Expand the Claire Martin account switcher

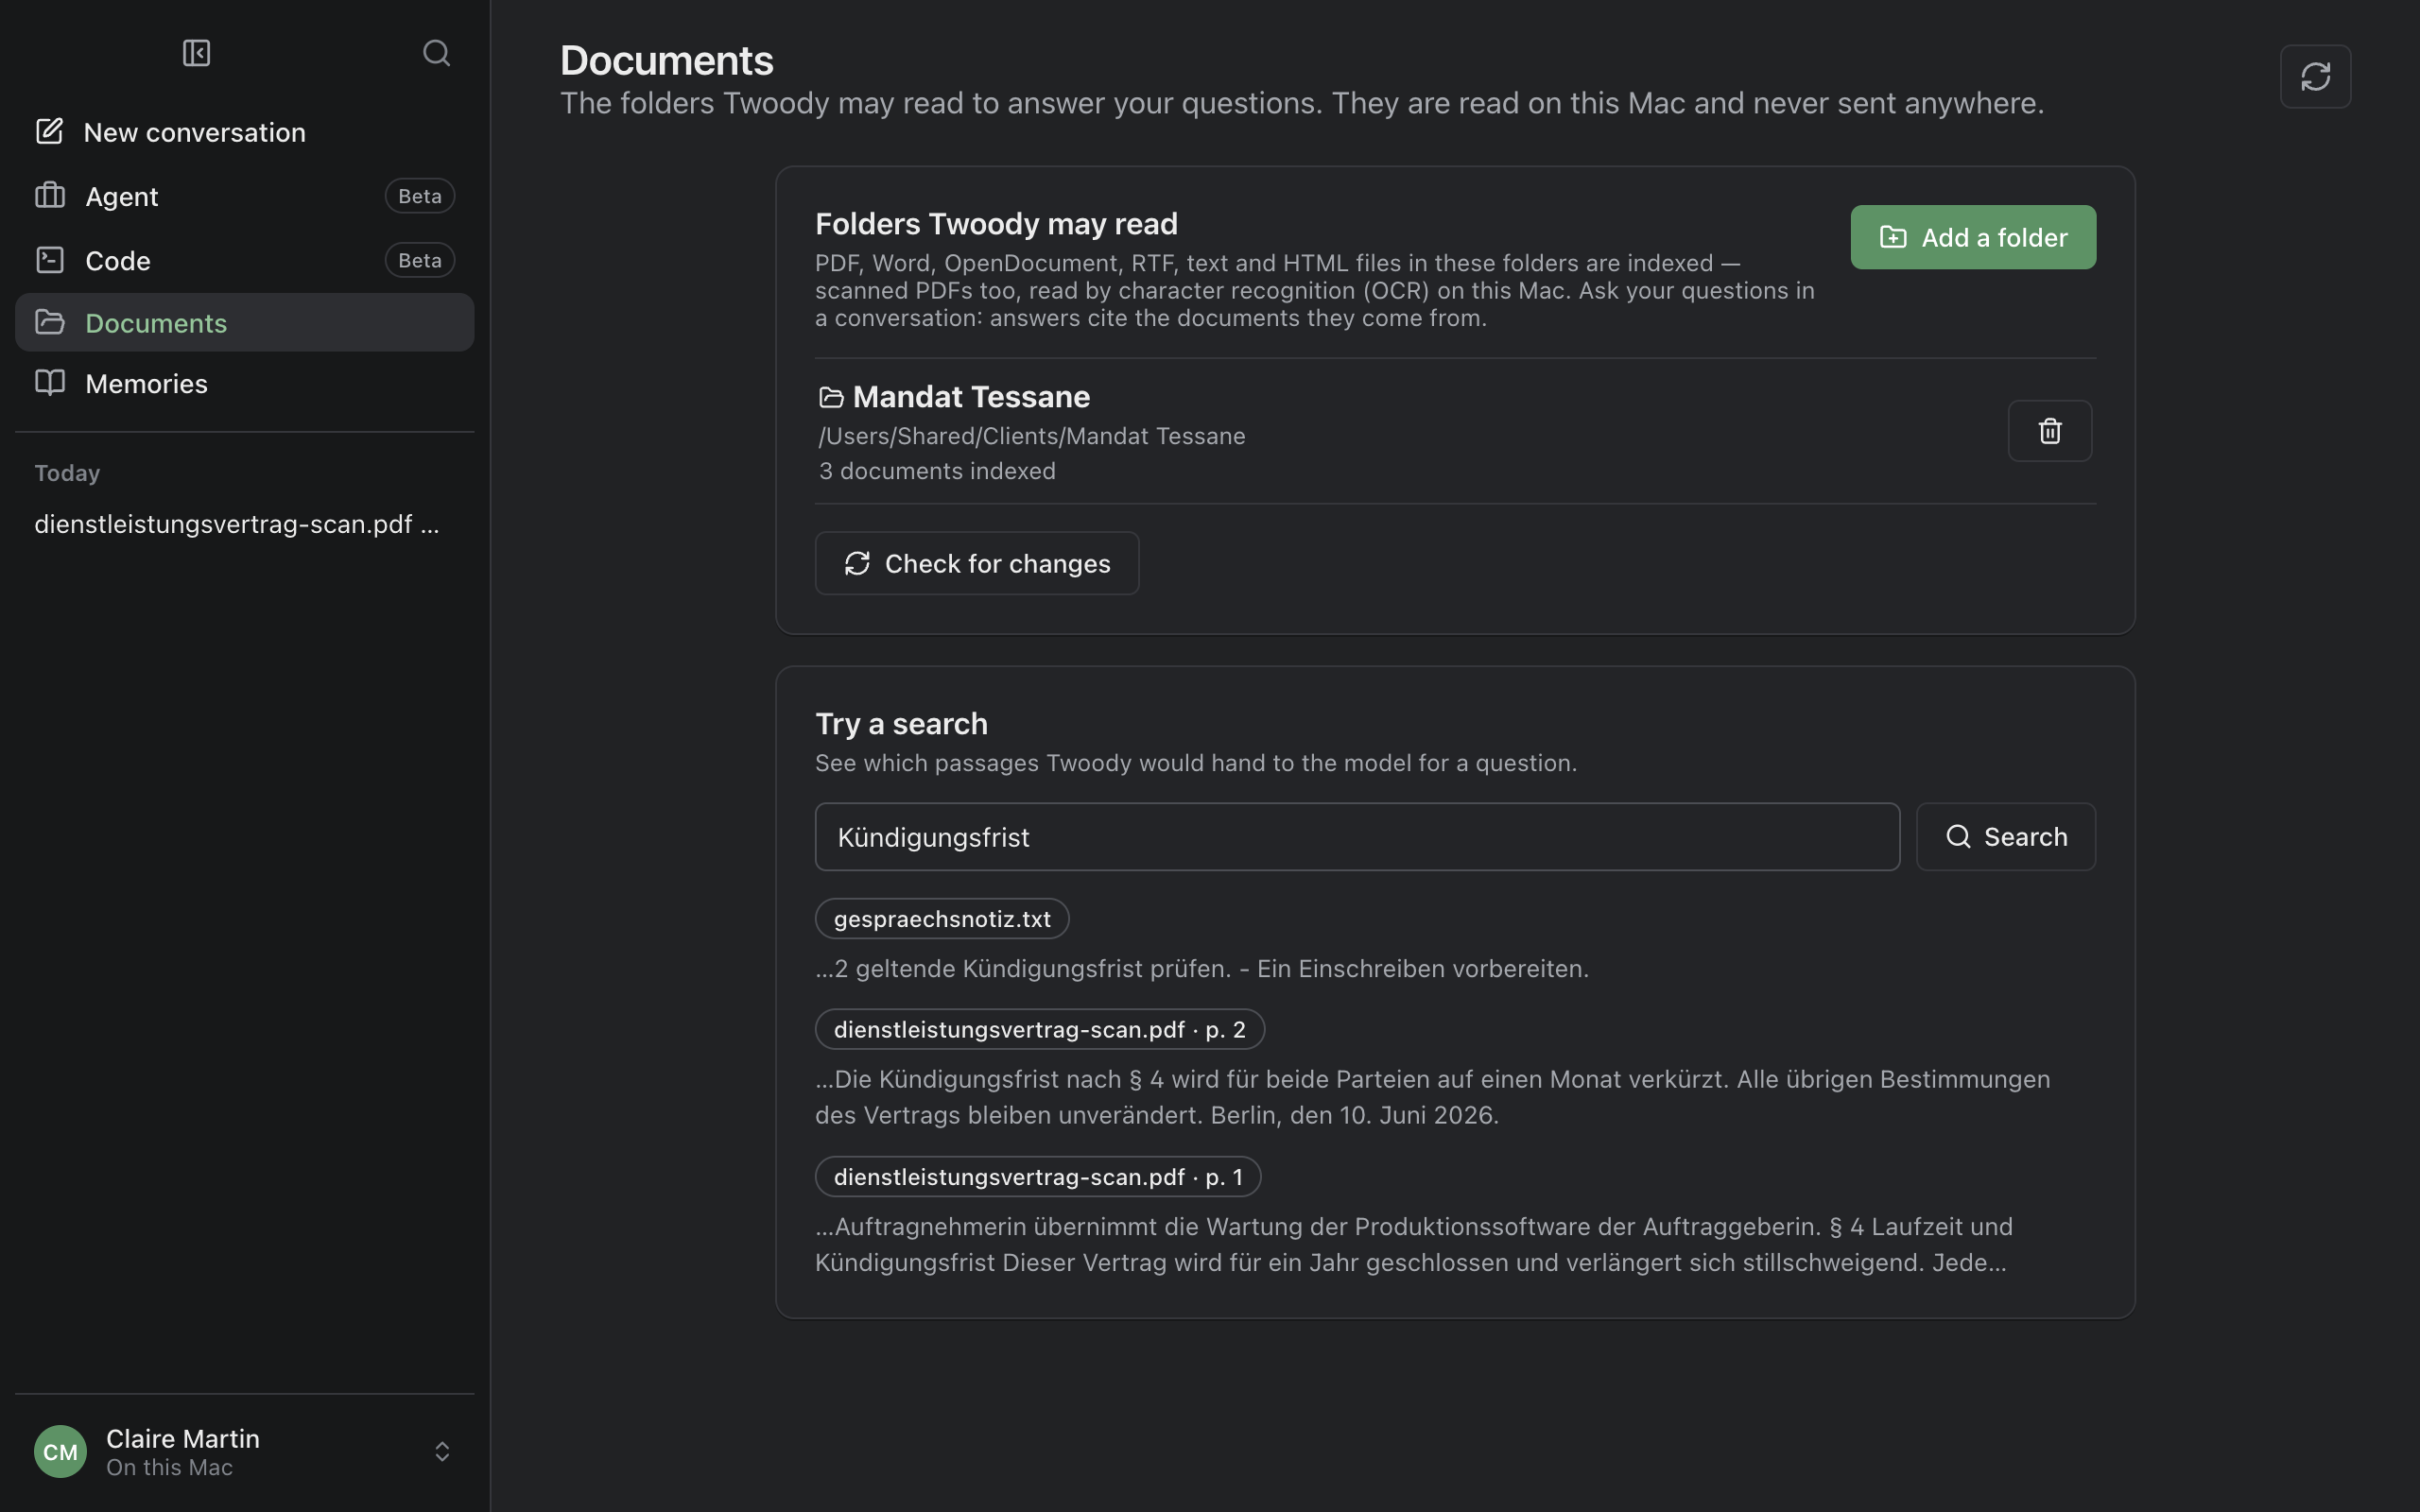click(442, 1451)
